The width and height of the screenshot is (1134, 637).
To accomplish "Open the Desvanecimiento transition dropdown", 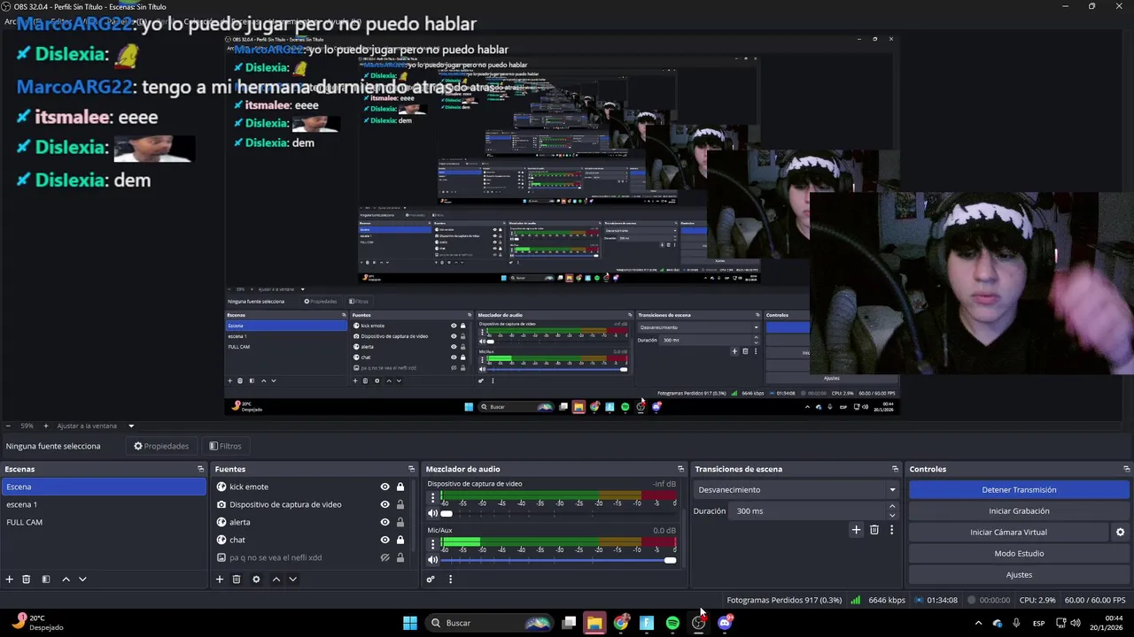I will [x=796, y=490].
